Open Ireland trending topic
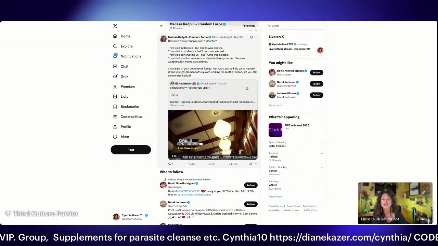Screen dimensions: 438x246 pos(273,156)
